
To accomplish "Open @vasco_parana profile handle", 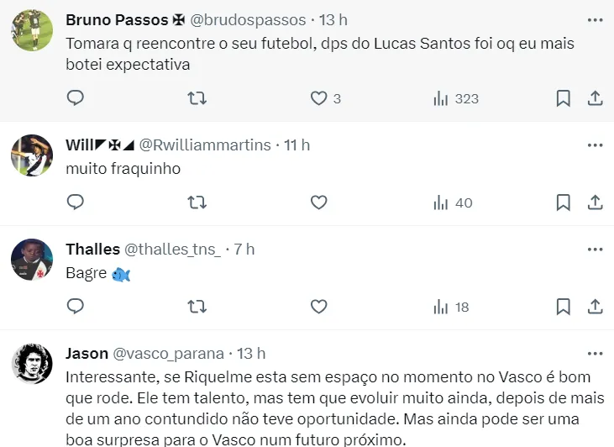I will 168,354.
